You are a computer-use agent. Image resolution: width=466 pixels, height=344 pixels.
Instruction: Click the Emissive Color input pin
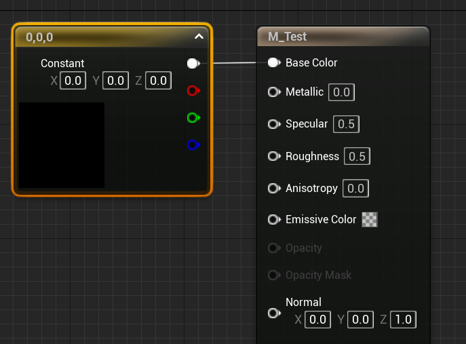click(x=274, y=219)
